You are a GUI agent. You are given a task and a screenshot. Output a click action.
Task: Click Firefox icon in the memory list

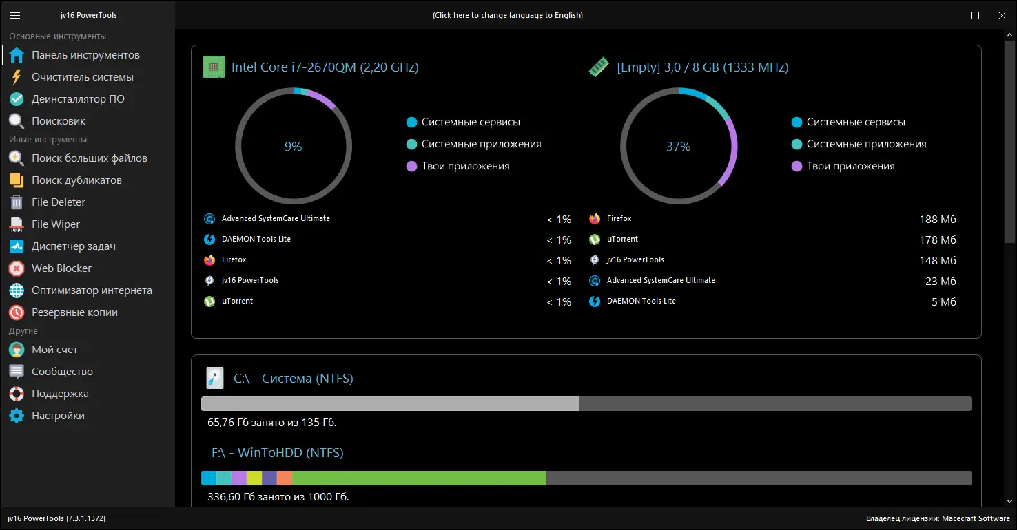(x=595, y=219)
